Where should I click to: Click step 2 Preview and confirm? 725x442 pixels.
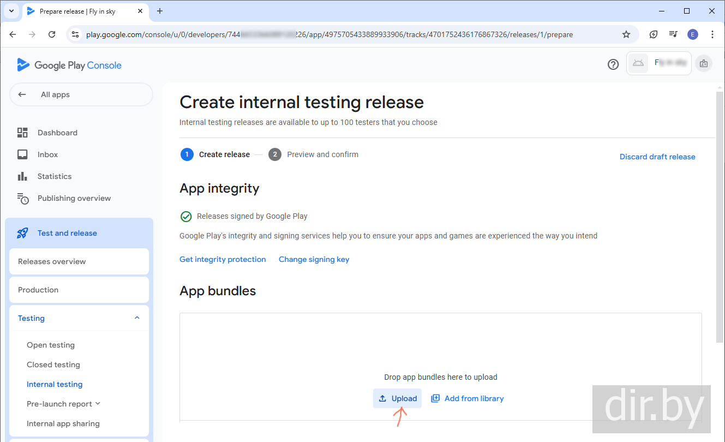coord(322,154)
